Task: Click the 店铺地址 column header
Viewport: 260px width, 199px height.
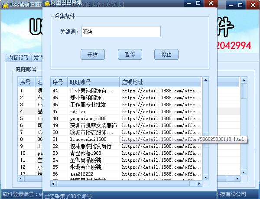Action: click(160, 82)
